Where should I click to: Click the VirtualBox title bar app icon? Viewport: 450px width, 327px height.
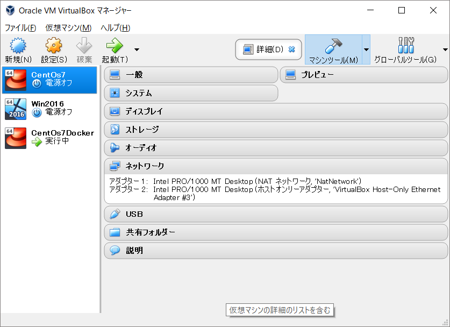click(10, 10)
